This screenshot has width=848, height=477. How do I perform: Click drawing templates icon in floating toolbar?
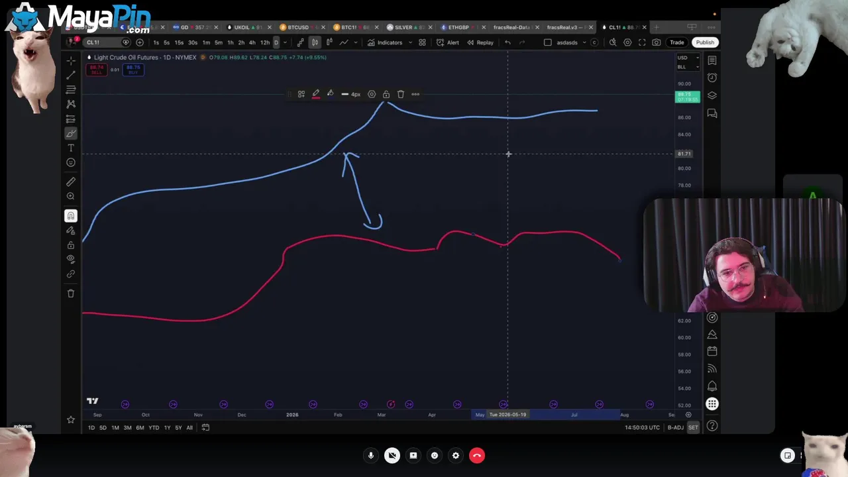[x=301, y=94]
